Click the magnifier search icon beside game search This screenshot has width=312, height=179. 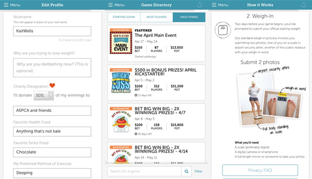click(186, 171)
